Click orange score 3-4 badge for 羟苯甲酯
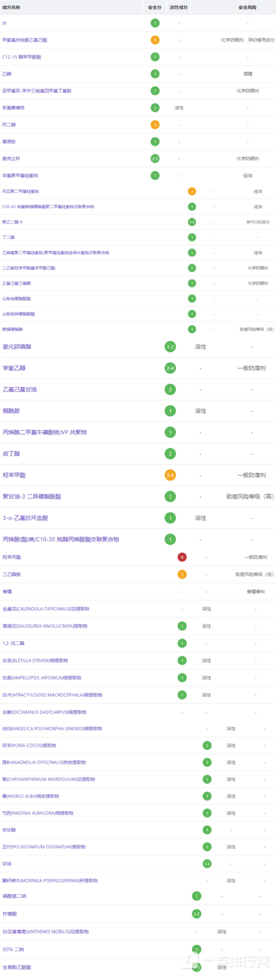 coord(170,475)
